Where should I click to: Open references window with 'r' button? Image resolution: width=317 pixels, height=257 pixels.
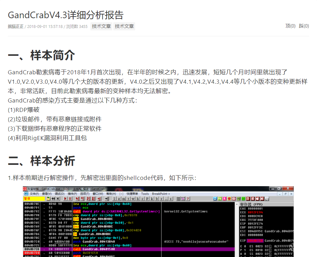[161, 199]
